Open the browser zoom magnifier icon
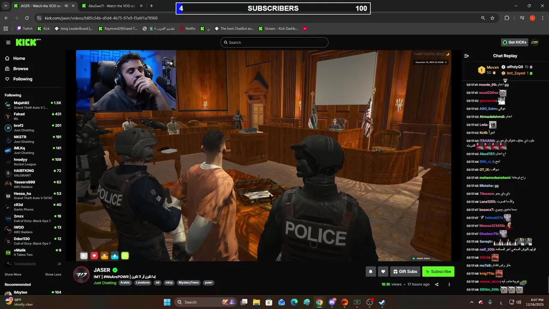The image size is (549, 309). point(483,18)
